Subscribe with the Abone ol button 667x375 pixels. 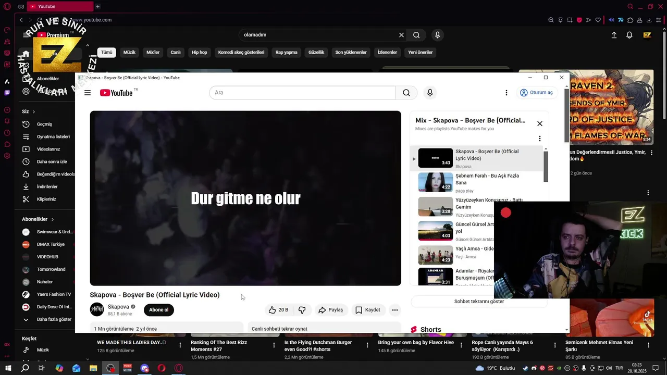(159, 310)
